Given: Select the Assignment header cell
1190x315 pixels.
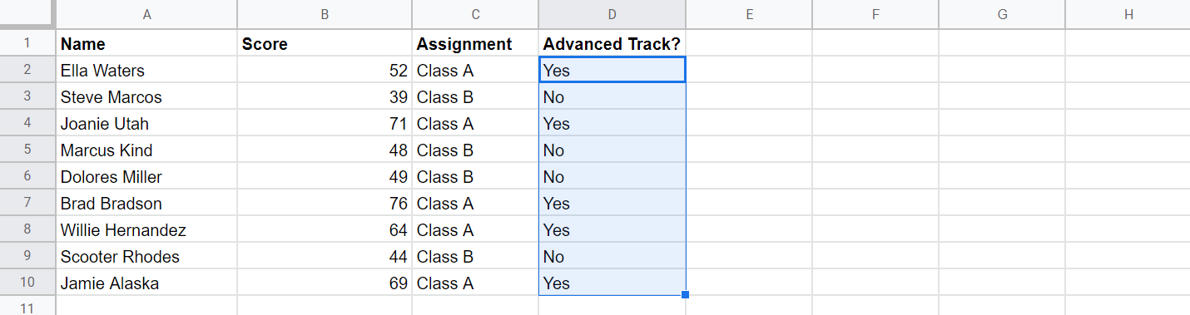Looking at the screenshot, I should [475, 44].
